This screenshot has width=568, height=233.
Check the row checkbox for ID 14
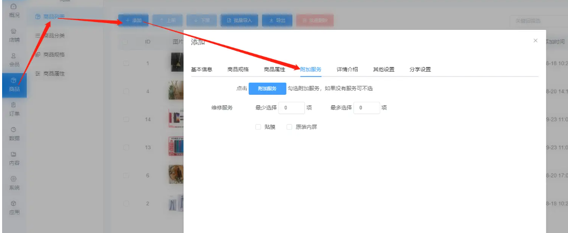tap(126, 119)
